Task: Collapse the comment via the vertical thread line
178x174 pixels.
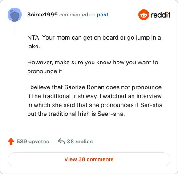Action: coord(15,76)
